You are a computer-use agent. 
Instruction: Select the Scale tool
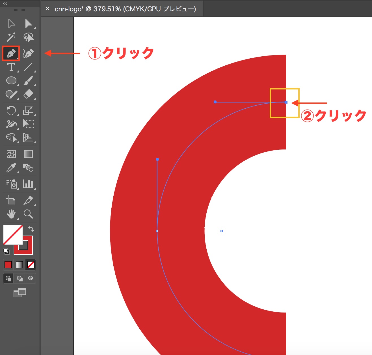click(28, 110)
